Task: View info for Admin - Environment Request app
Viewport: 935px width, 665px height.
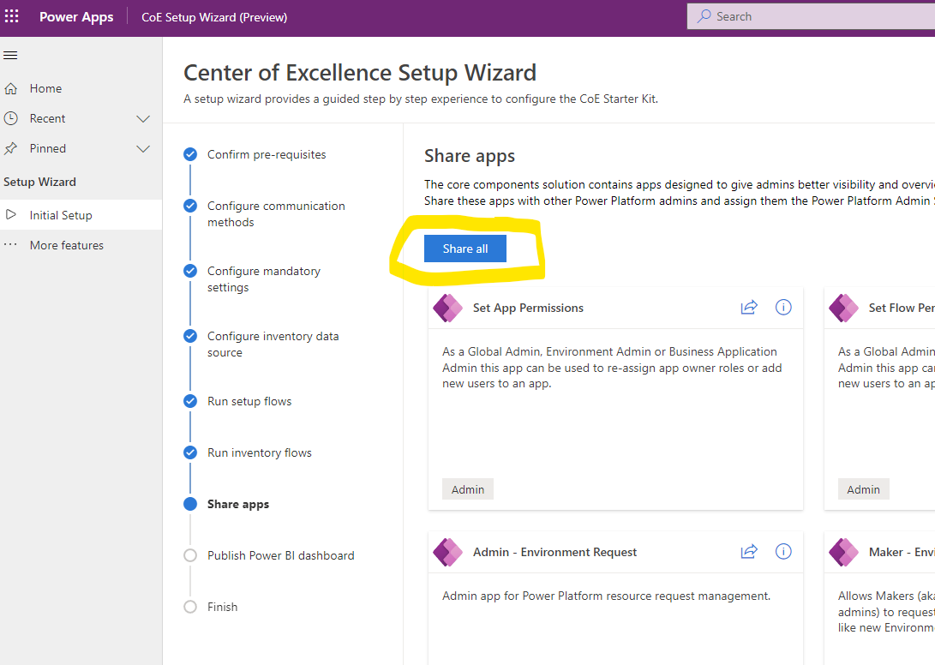Action: pyautogui.click(x=782, y=552)
